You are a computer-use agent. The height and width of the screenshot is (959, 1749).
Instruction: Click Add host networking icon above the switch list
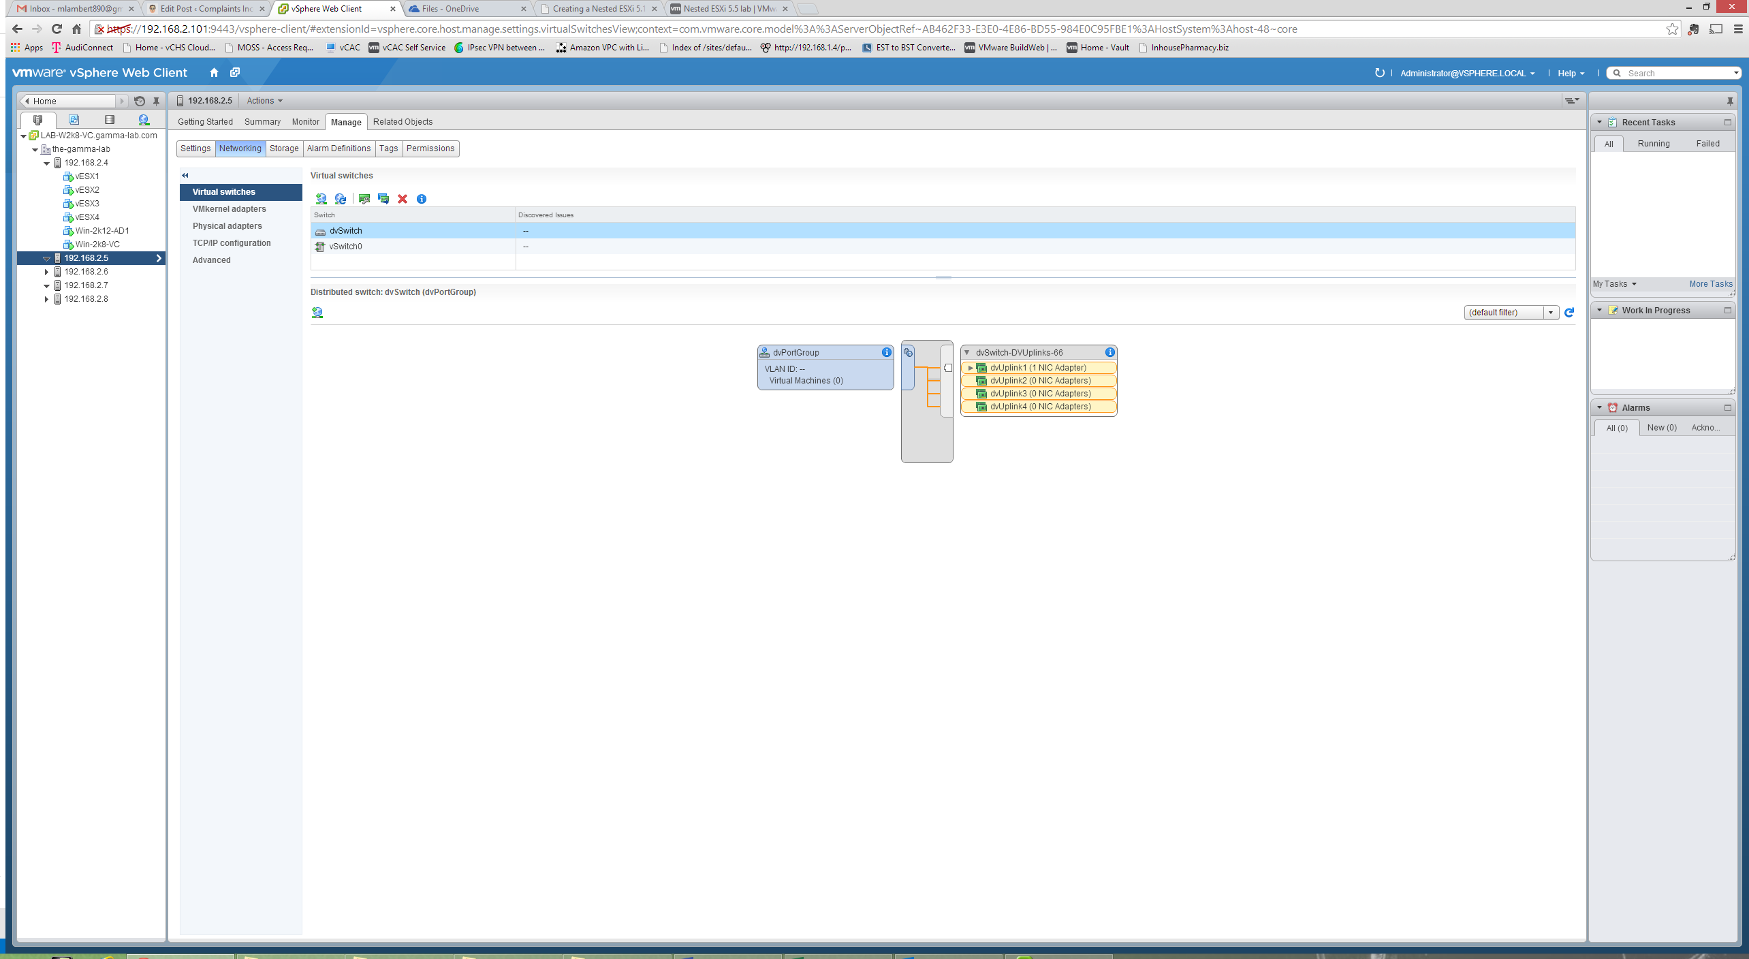coord(321,199)
